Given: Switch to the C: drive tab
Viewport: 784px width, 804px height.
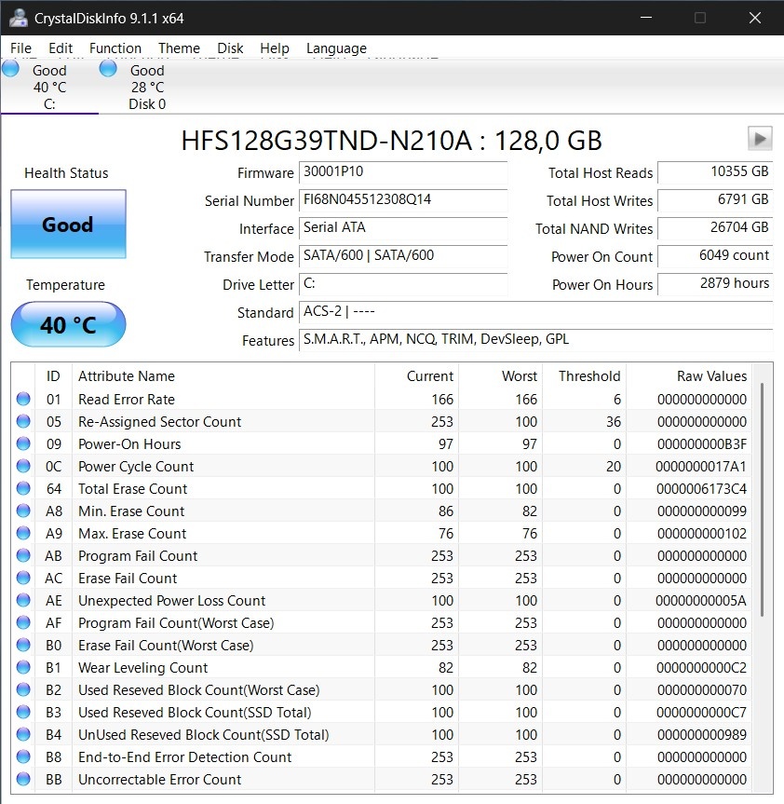Looking at the screenshot, I should pos(49,84).
